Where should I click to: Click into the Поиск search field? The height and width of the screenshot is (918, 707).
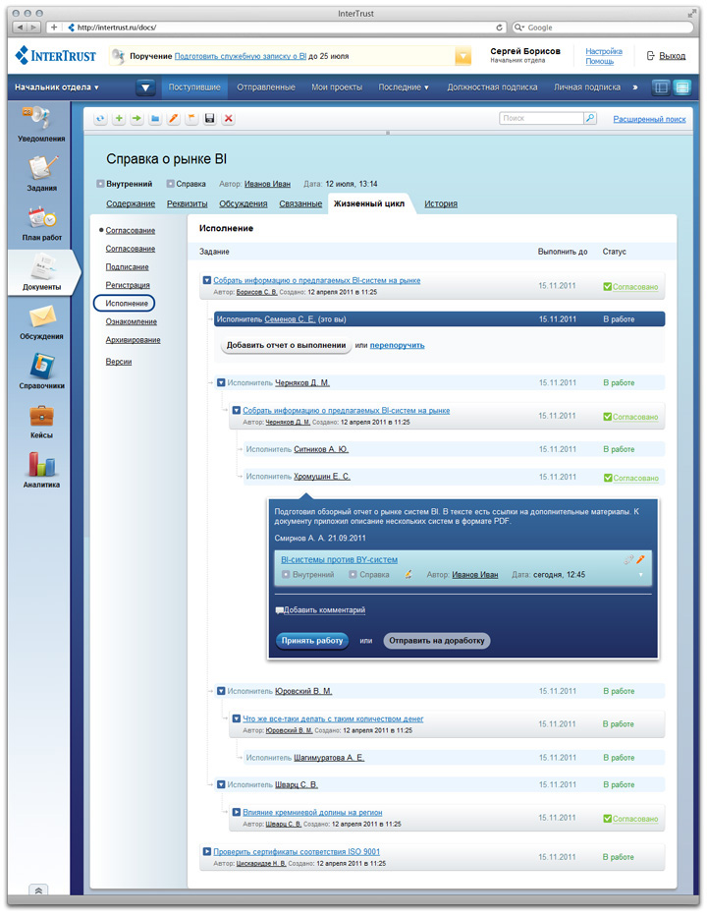pos(540,118)
